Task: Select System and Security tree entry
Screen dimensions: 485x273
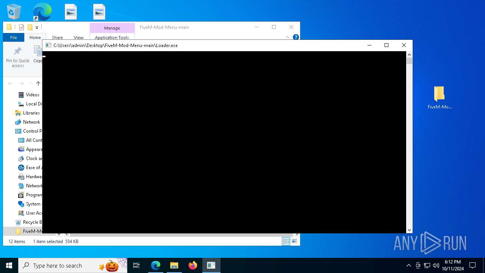Action: pyautogui.click(x=30, y=204)
